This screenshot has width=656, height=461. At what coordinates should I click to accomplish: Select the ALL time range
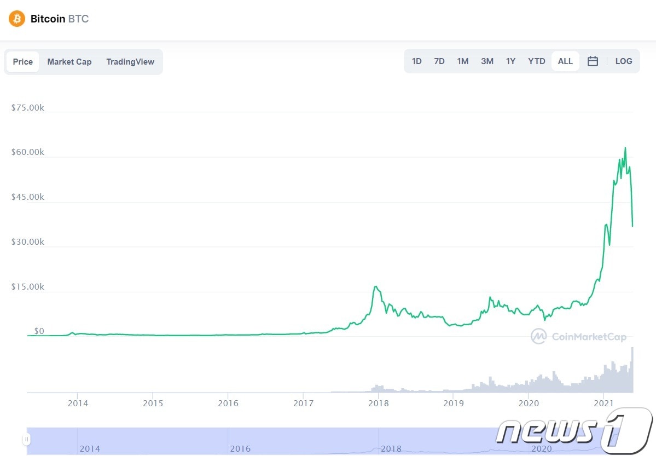coord(565,61)
